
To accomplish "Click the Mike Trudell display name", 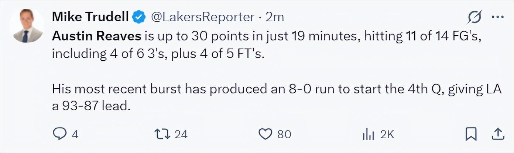I will 90,17.
